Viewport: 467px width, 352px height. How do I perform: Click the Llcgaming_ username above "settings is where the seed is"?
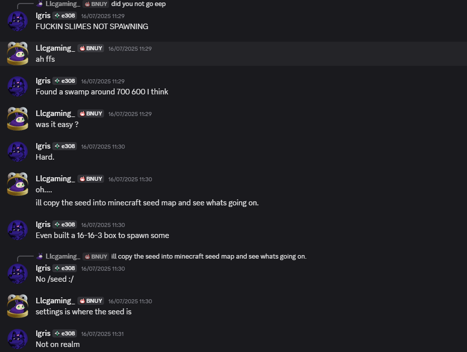[55, 300]
